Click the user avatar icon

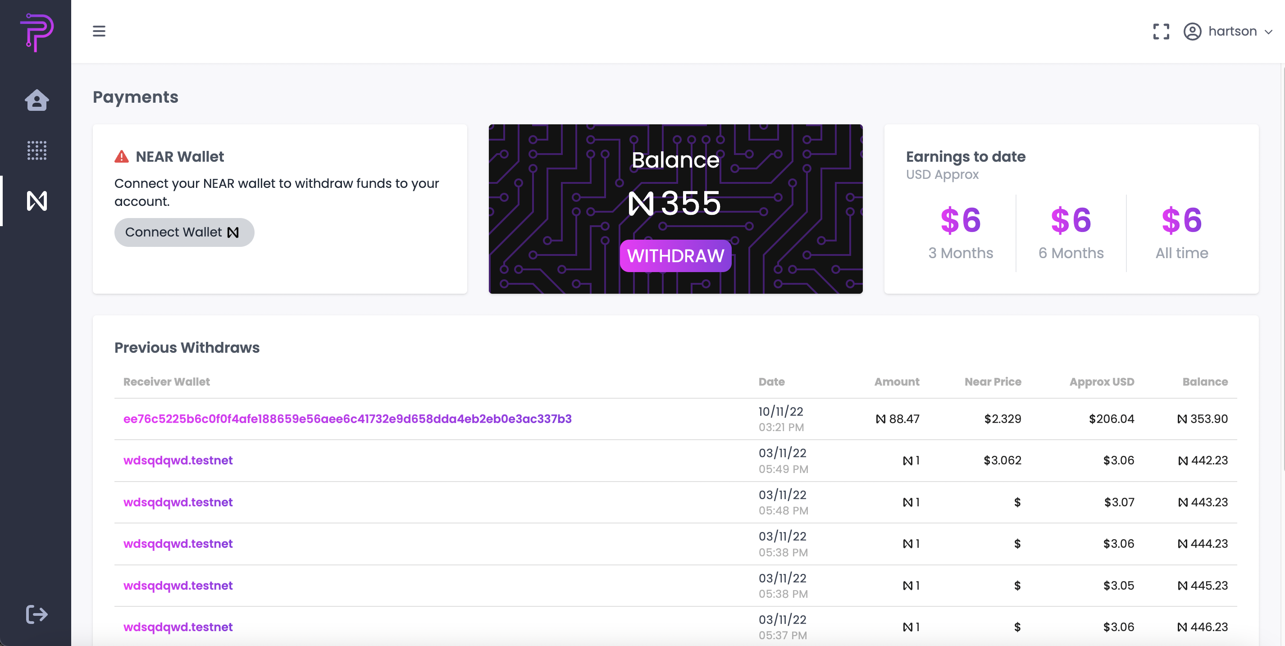pos(1192,32)
